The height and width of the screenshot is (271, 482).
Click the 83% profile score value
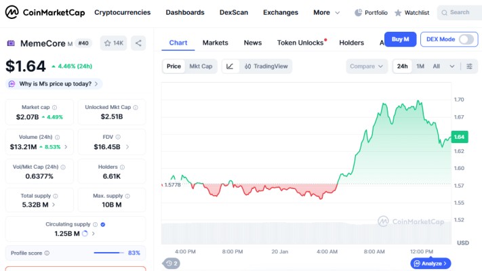click(134, 253)
